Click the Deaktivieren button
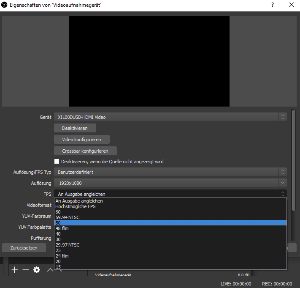300x288 pixels. (x=75, y=128)
